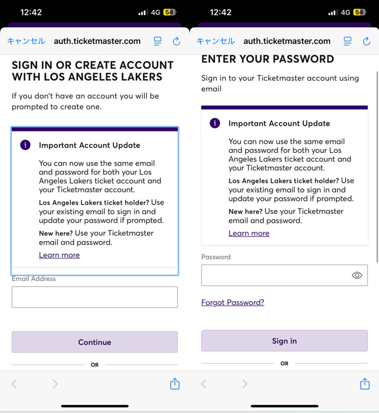Viewport: 379px width, 413px height.
Task: Go back in left browser toolbar
Action: point(15,384)
